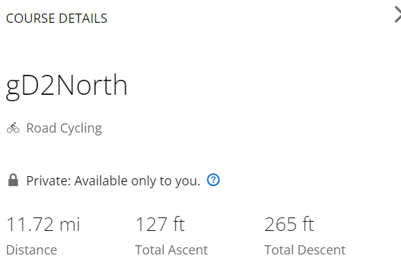This screenshot has height=278, width=401.
Task: Close the Course Details panel
Action: (x=397, y=15)
